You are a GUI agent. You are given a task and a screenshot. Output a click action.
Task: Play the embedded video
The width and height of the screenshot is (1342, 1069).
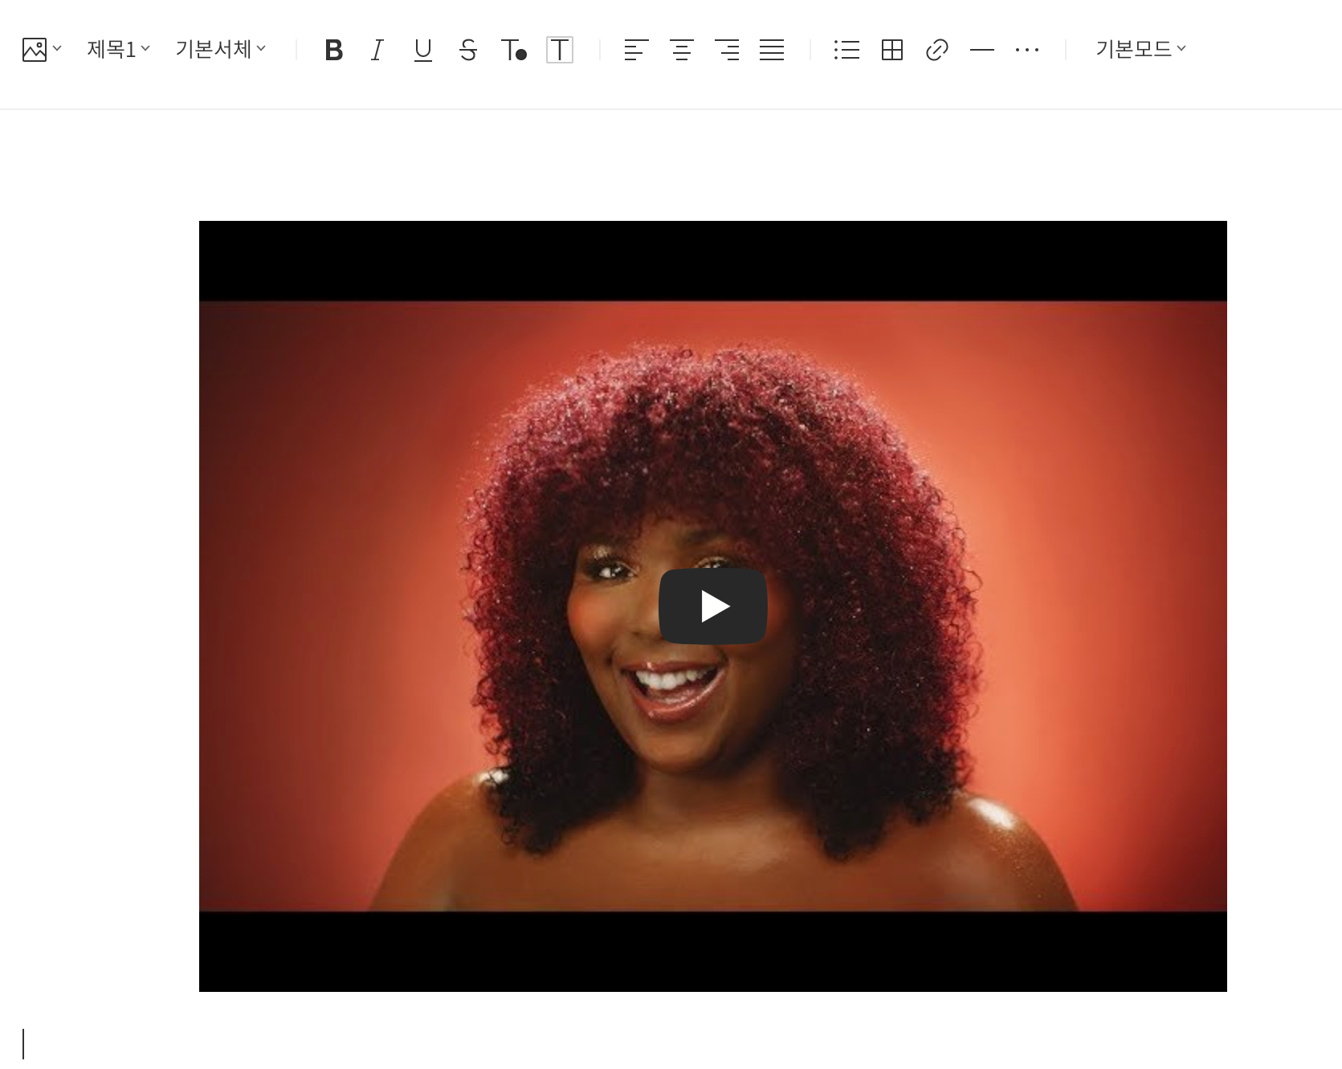click(x=713, y=606)
